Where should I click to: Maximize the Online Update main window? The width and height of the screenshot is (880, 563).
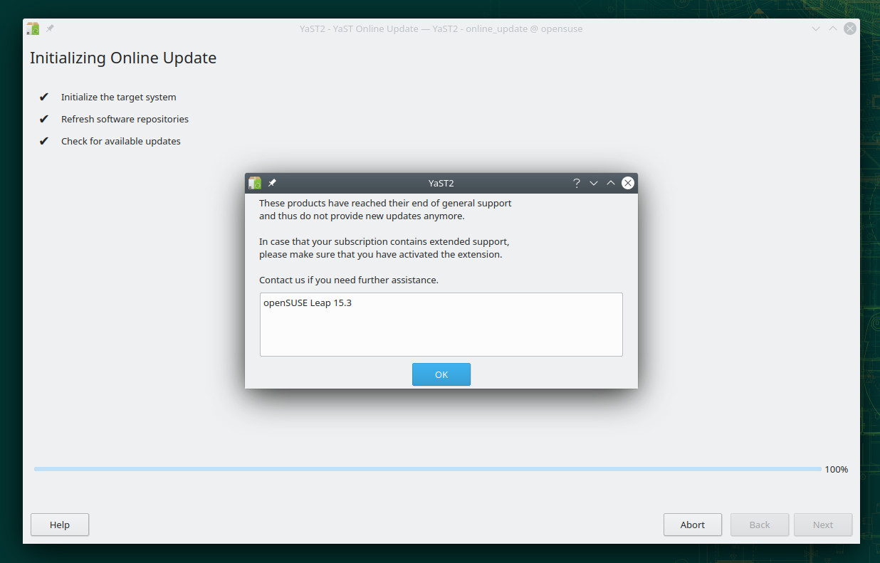(833, 28)
